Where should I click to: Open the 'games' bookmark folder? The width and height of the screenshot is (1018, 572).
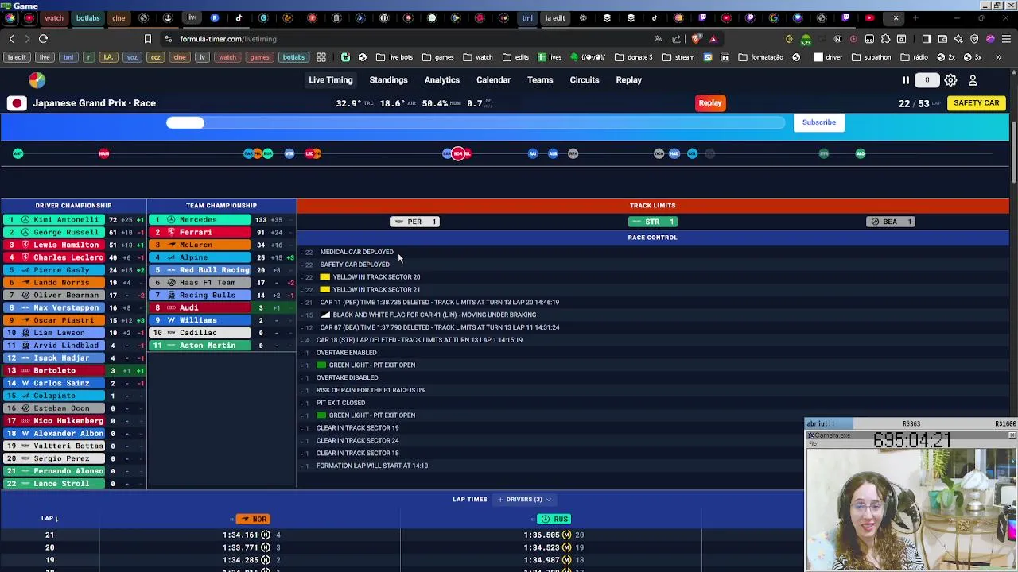(438, 57)
